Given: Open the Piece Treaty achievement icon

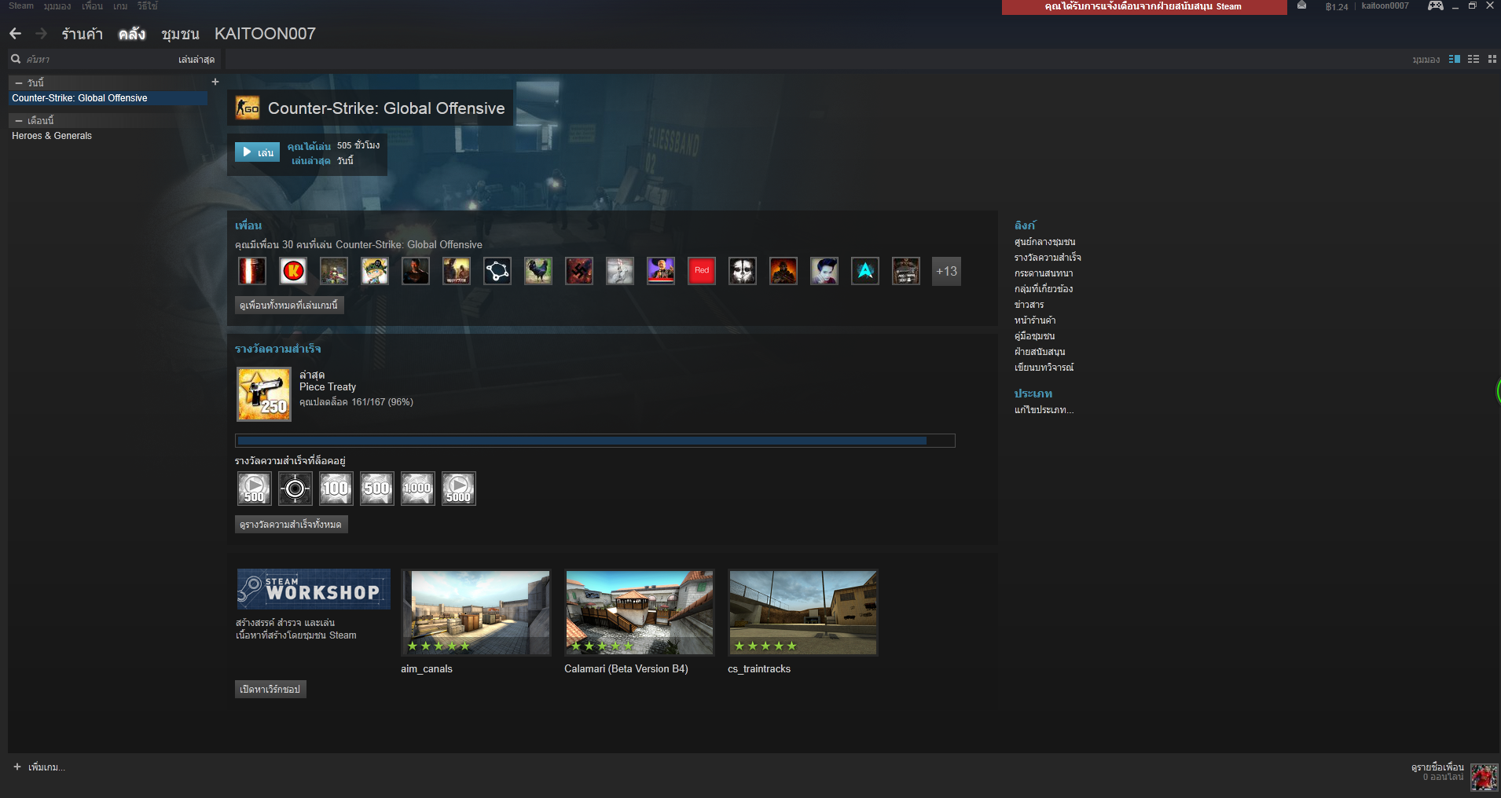Looking at the screenshot, I should [x=264, y=394].
